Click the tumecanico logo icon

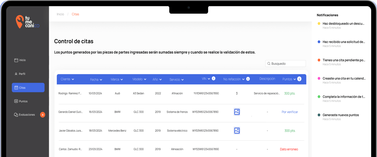(x=20, y=22)
